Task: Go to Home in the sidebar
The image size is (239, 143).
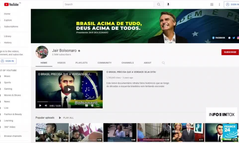Action: tap(7, 14)
